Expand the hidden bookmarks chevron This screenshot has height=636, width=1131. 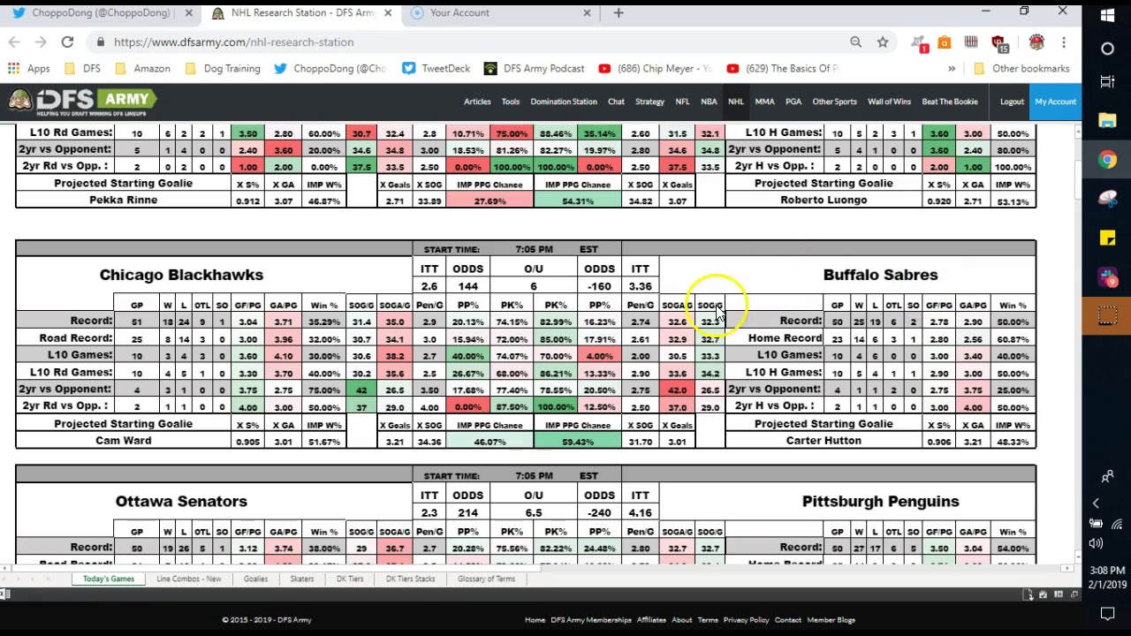[x=952, y=68]
